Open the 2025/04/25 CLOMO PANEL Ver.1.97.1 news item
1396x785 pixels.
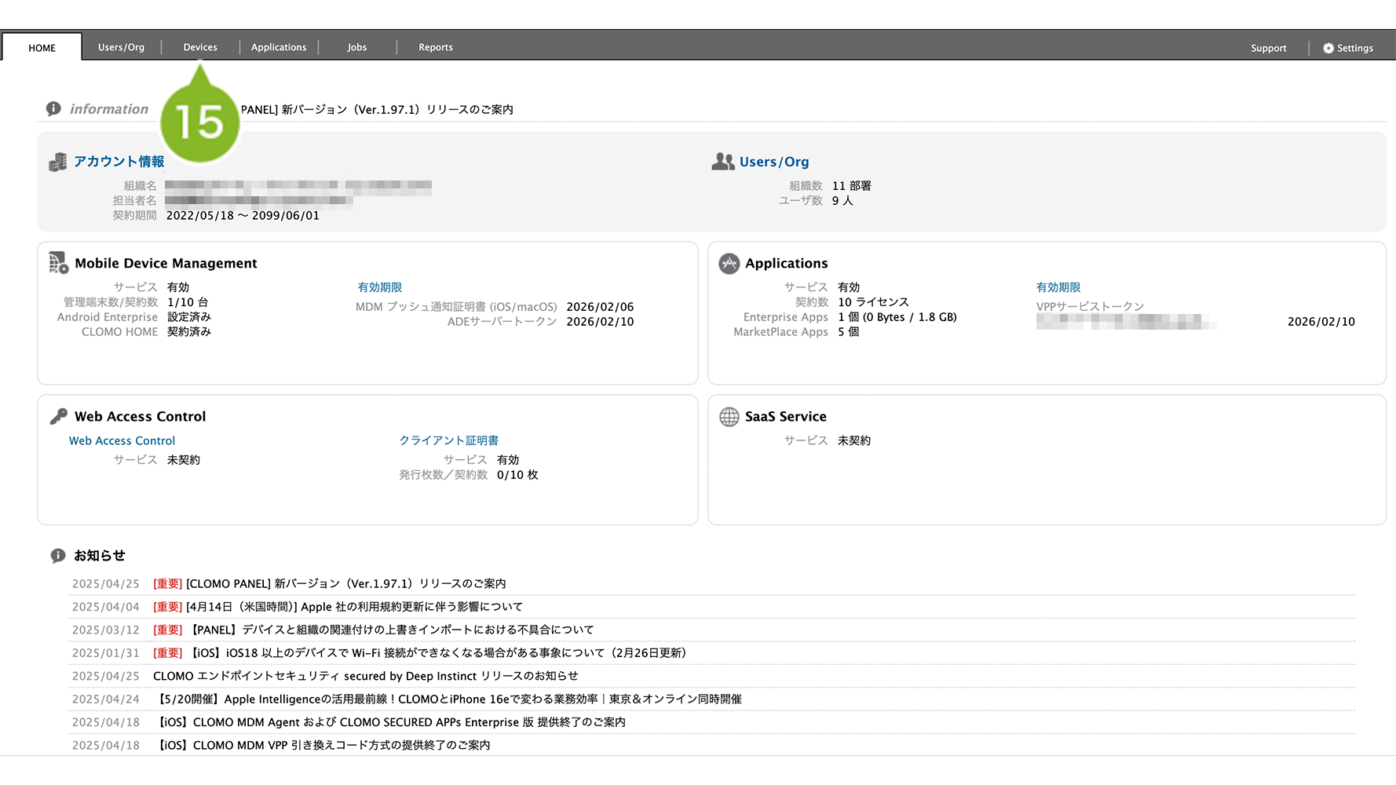(x=345, y=583)
